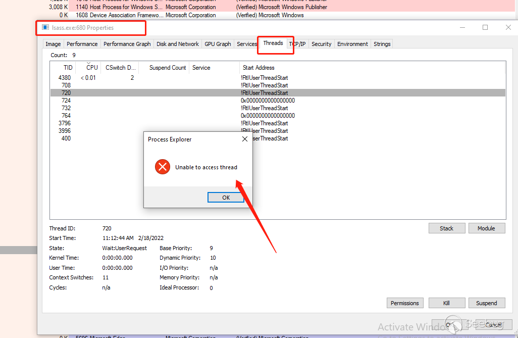Click the Module button
The width and height of the screenshot is (518, 338).
[486, 228]
